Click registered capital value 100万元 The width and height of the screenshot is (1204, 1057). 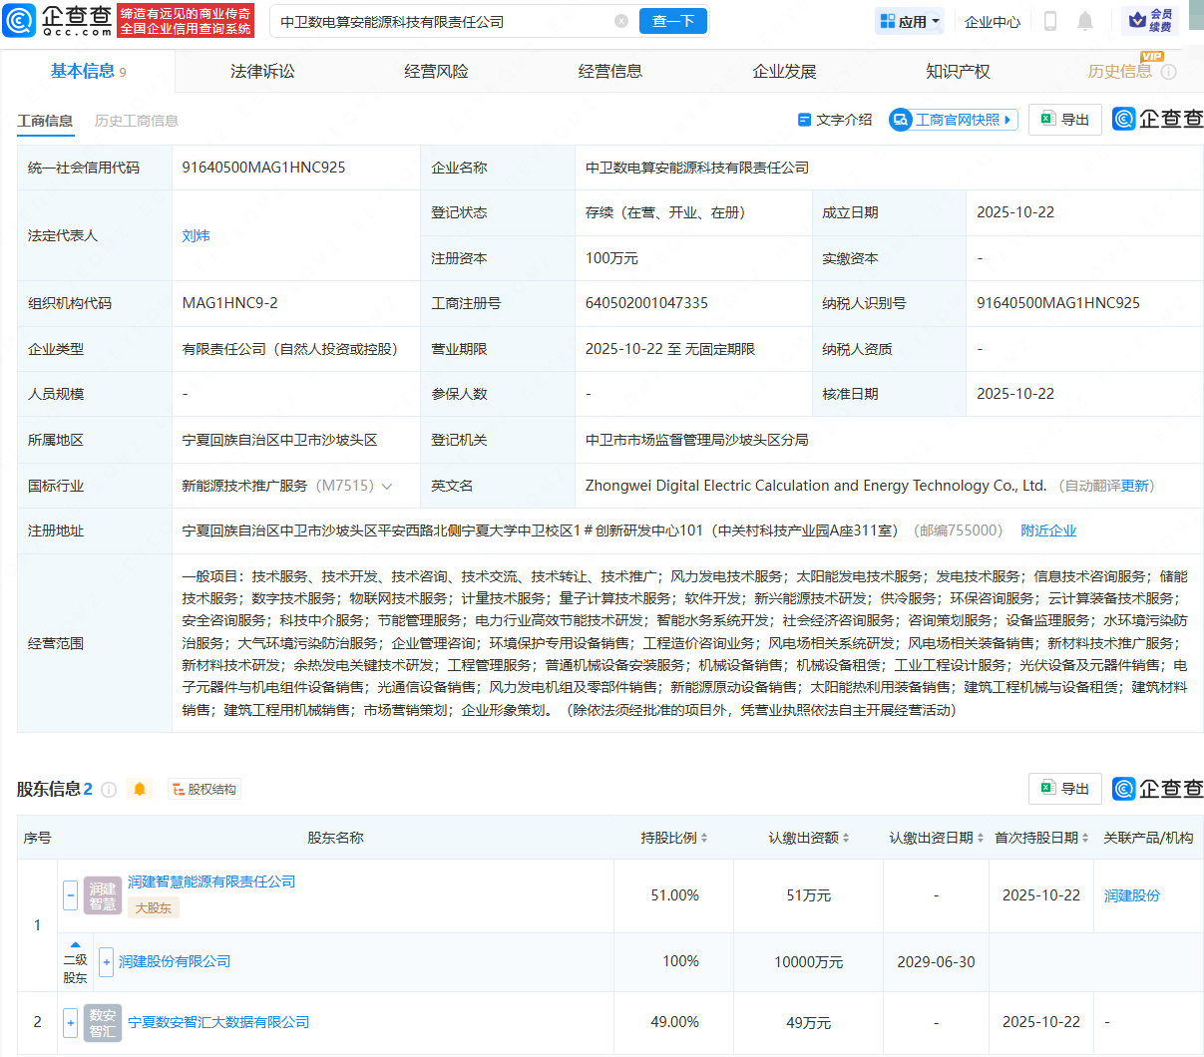click(611, 258)
